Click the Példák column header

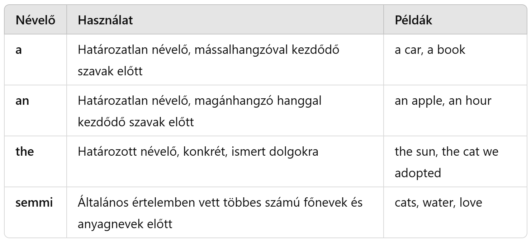coord(413,20)
